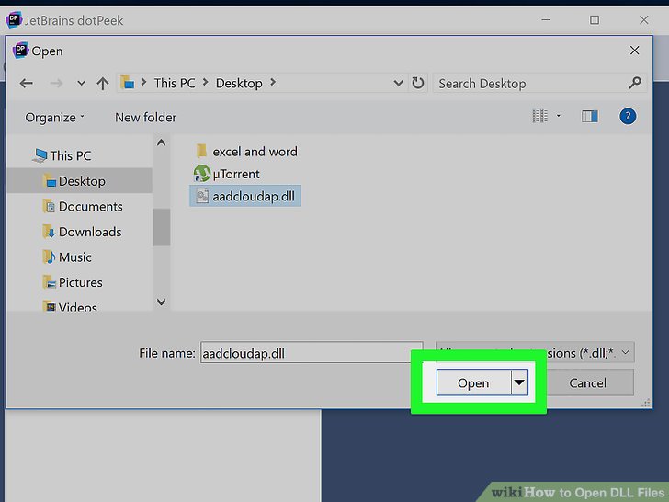Select Desktop in the navigation tree
669x502 pixels.
click(x=79, y=181)
